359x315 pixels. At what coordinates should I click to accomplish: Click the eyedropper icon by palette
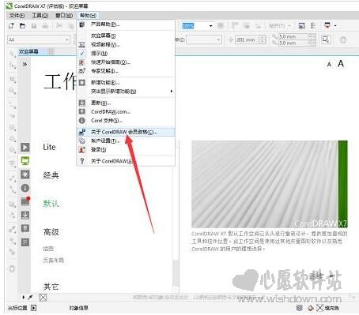tap(30, 298)
